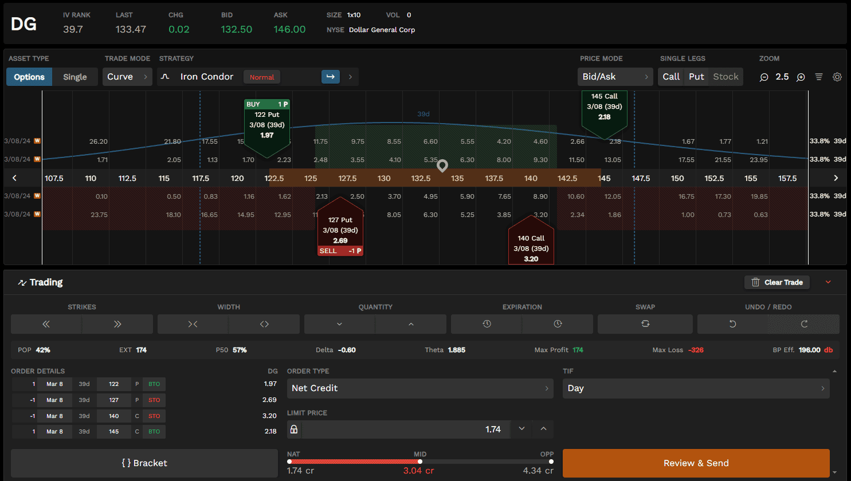The image size is (851, 481).
Task: Click the Clear Trade button
Action: [x=777, y=282]
